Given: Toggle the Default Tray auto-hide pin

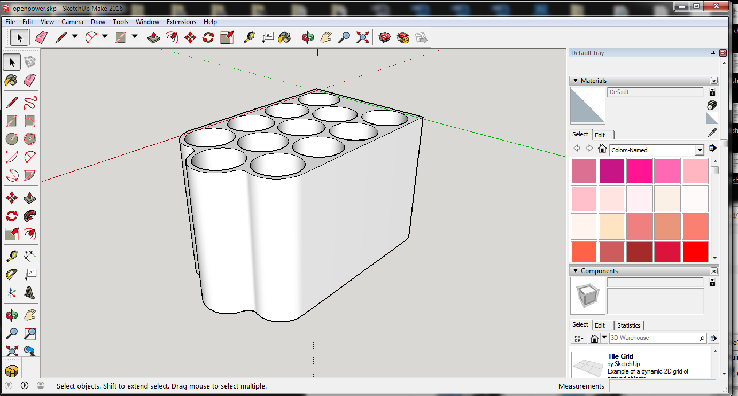Looking at the screenshot, I should click(x=713, y=53).
